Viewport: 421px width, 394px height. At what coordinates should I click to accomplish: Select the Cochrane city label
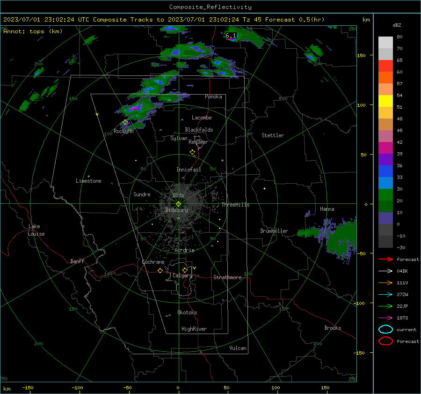coord(153,262)
